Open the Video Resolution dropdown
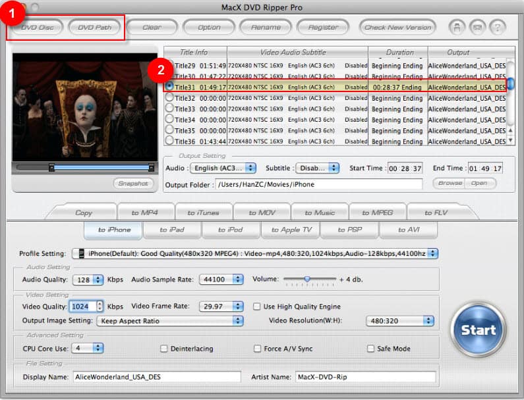 click(x=400, y=321)
